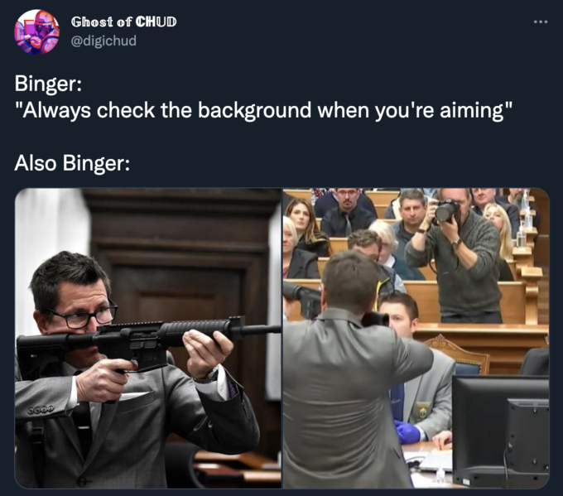Open the right courtroom gallery photo

pyautogui.click(x=416, y=338)
